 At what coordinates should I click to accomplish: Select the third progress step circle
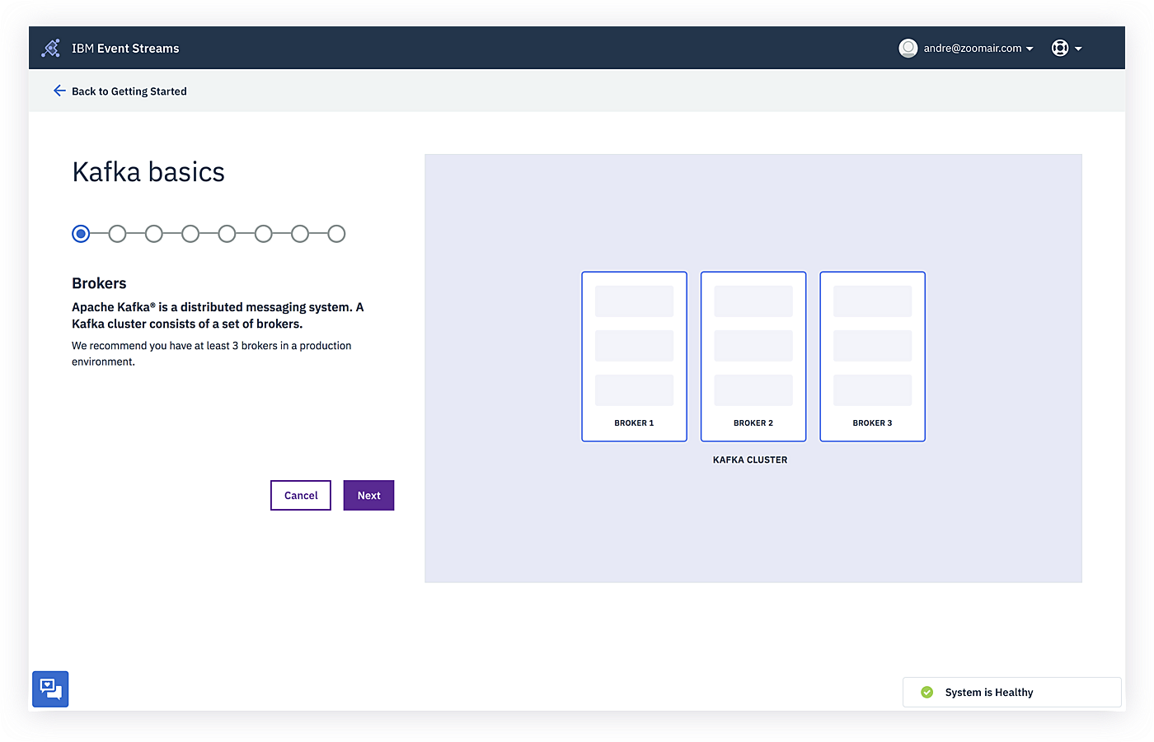(x=154, y=234)
